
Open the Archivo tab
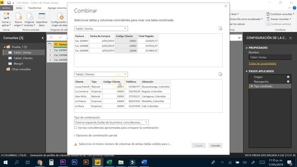pos(6,8)
